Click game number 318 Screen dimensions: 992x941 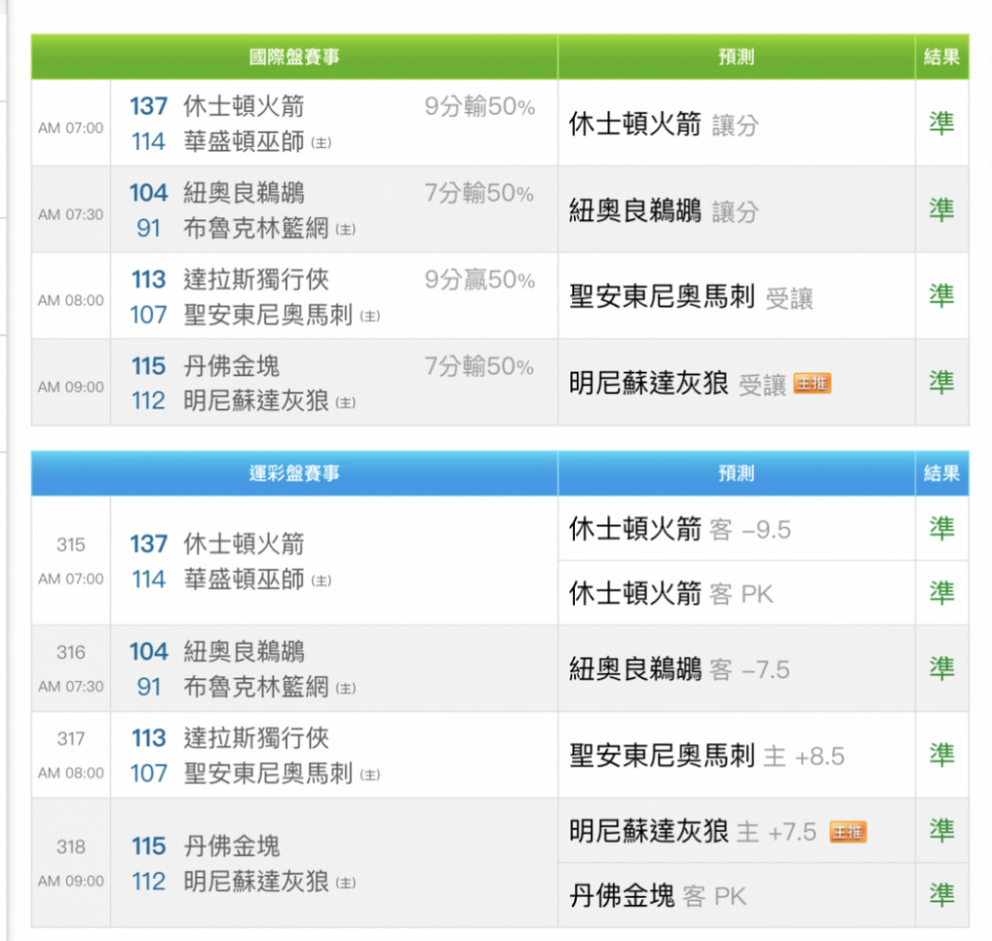pyautogui.click(x=71, y=846)
